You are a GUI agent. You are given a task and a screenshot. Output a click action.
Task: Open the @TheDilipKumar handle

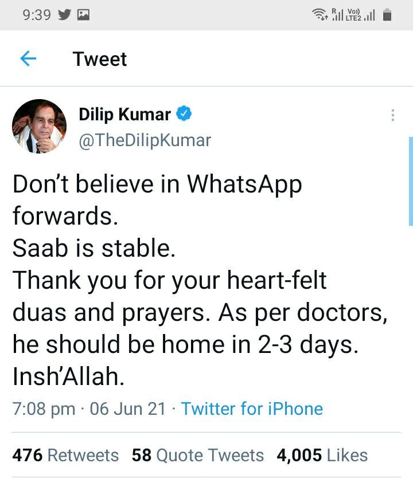tap(145, 140)
